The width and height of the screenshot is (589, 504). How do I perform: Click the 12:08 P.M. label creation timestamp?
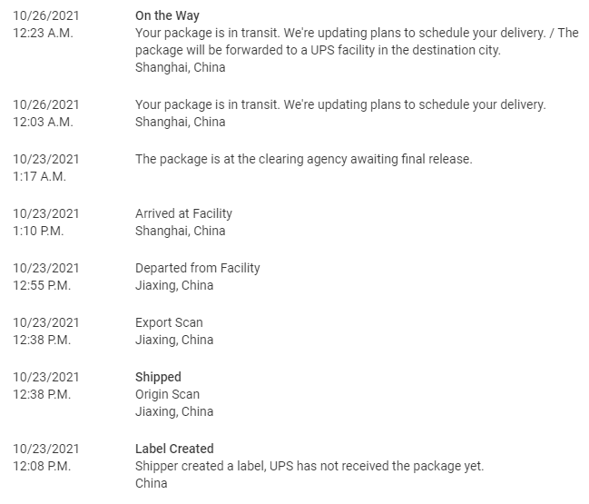pyautogui.click(x=42, y=466)
